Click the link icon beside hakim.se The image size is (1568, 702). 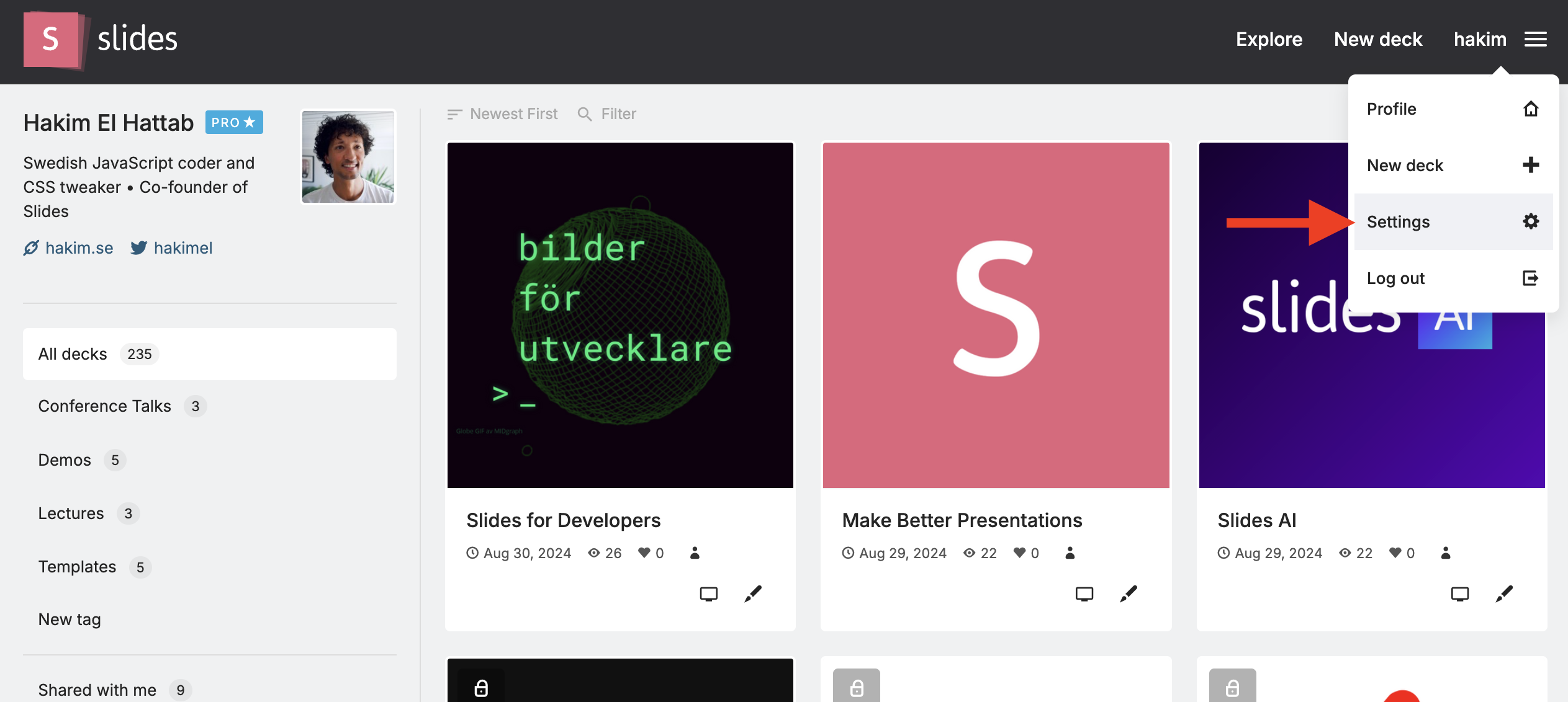31,248
